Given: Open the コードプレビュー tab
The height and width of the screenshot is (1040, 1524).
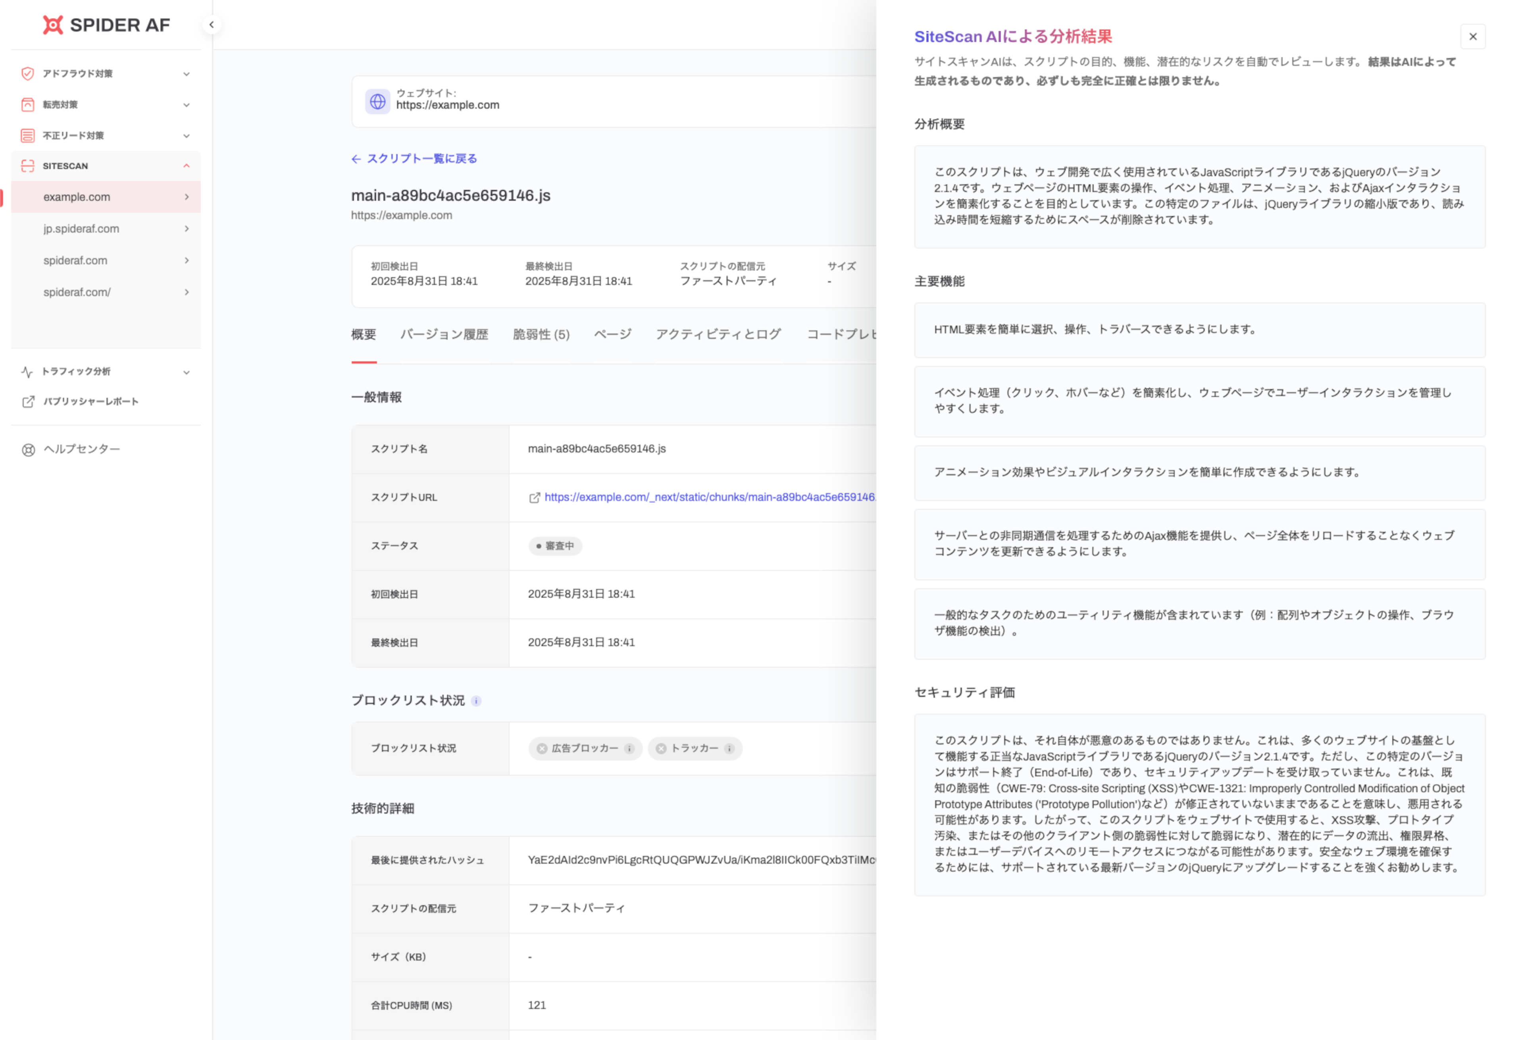Looking at the screenshot, I should (841, 335).
